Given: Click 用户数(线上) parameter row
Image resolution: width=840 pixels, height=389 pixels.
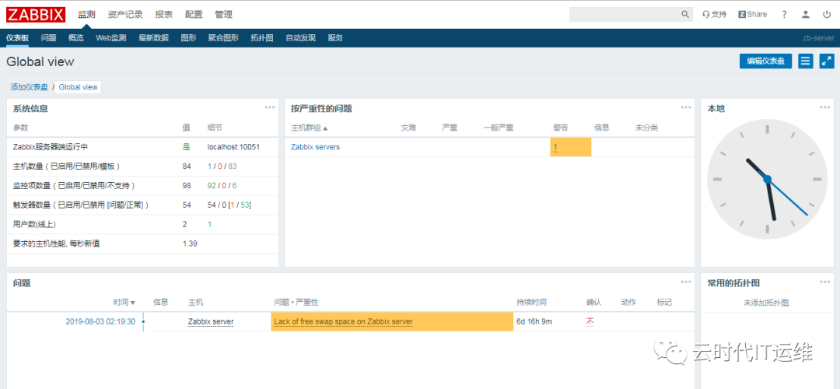Looking at the screenshot, I should point(142,224).
